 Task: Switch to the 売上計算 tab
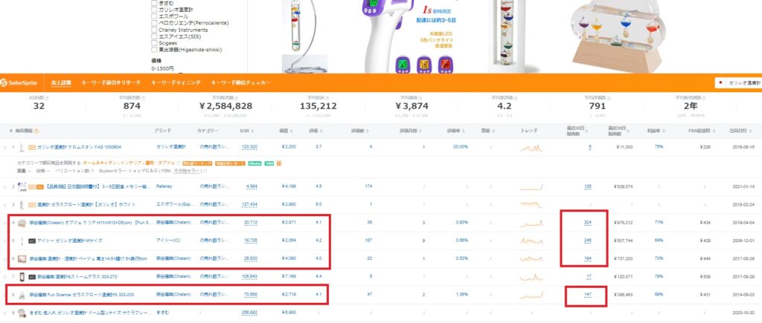61,83
